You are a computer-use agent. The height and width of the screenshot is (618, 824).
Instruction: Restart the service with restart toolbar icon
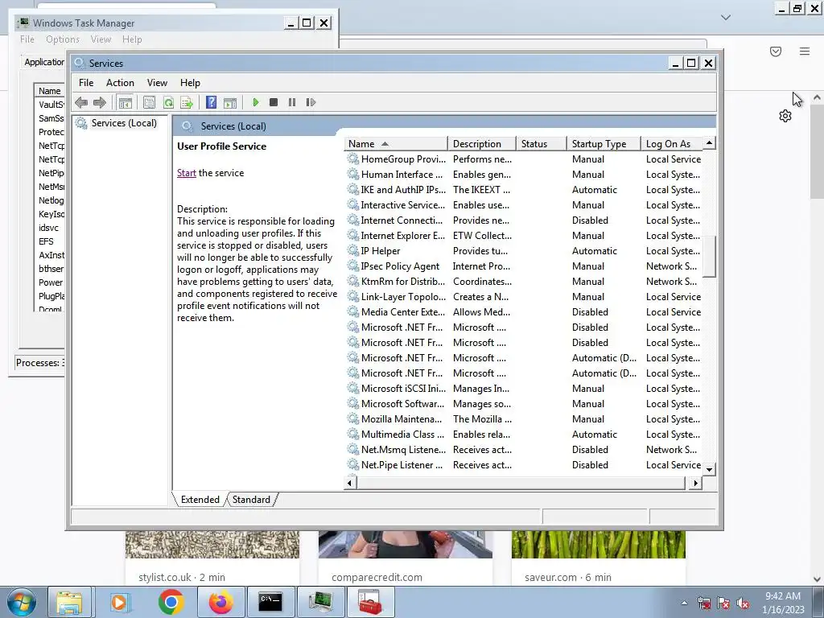pos(311,102)
